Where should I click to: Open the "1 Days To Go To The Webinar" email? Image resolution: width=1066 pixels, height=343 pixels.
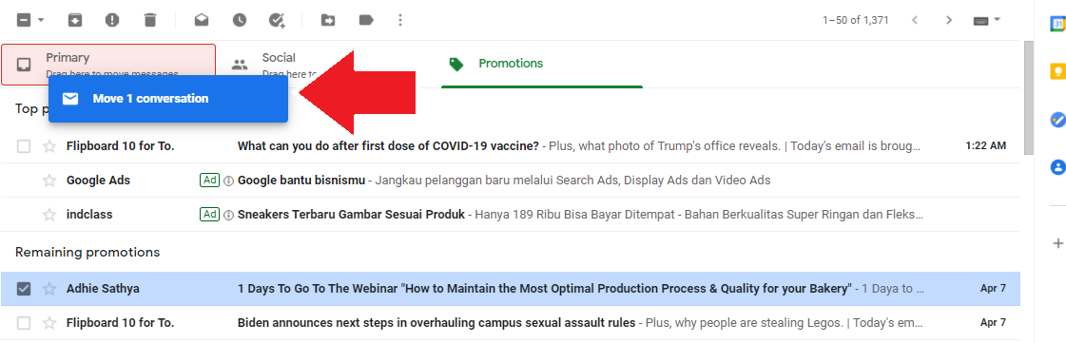click(545, 289)
